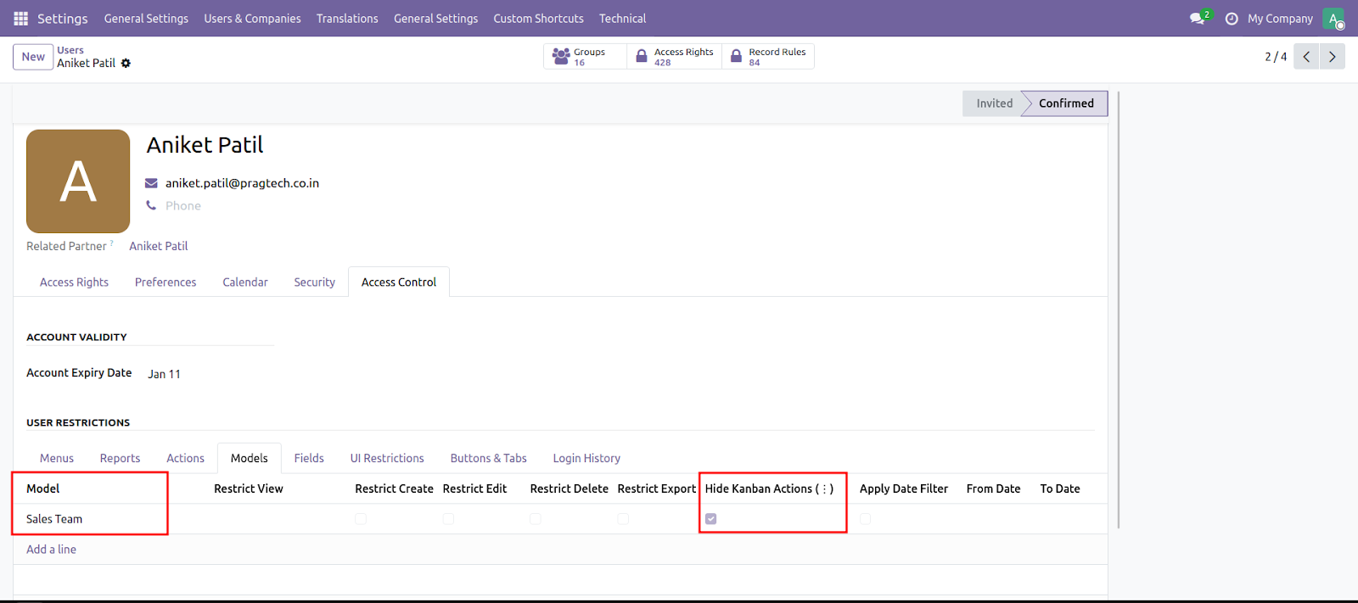1358x603 pixels.
Task: Select the Fields restrictions tab
Action: pyautogui.click(x=309, y=458)
